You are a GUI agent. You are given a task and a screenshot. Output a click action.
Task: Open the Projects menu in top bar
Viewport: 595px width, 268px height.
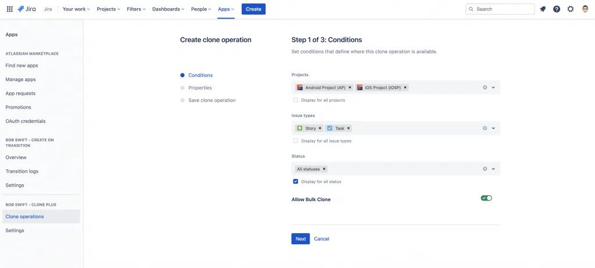coord(108,9)
